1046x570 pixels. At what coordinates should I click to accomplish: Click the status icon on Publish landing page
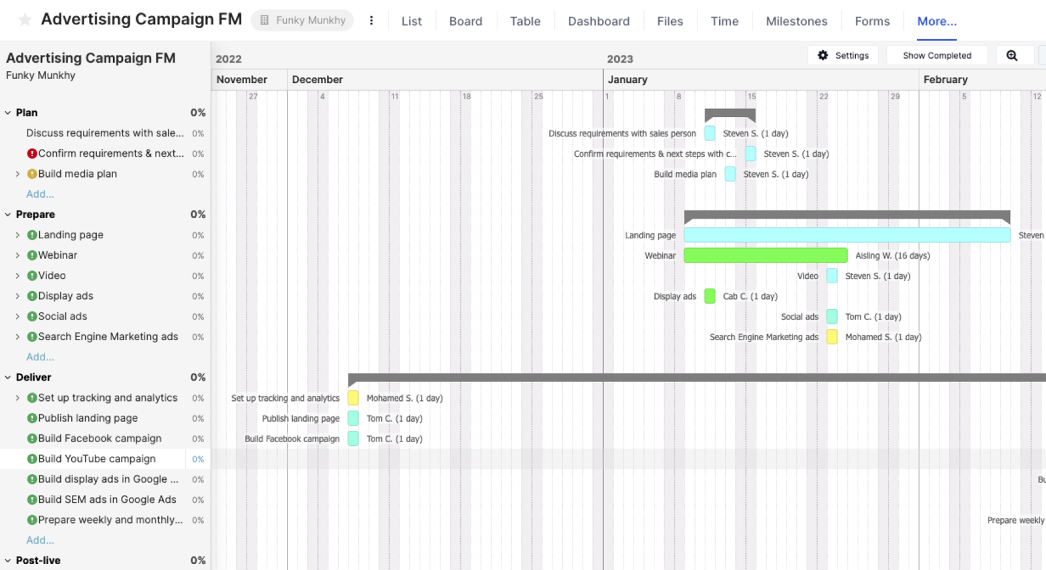pyautogui.click(x=32, y=418)
